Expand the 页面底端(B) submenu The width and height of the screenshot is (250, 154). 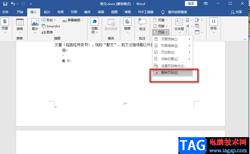173,46
